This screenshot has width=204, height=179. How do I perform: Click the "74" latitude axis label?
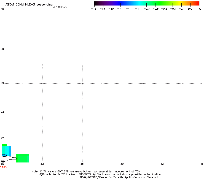click(2, 112)
